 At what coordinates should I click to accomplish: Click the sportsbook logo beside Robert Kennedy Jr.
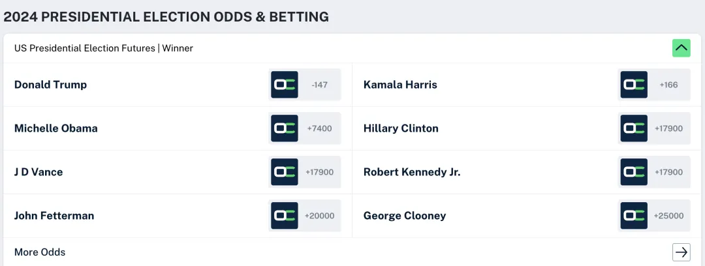[634, 172]
